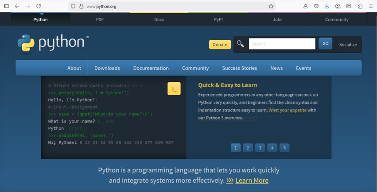Click the account profile icon
The height and width of the screenshot is (192, 377).
point(338,6)
